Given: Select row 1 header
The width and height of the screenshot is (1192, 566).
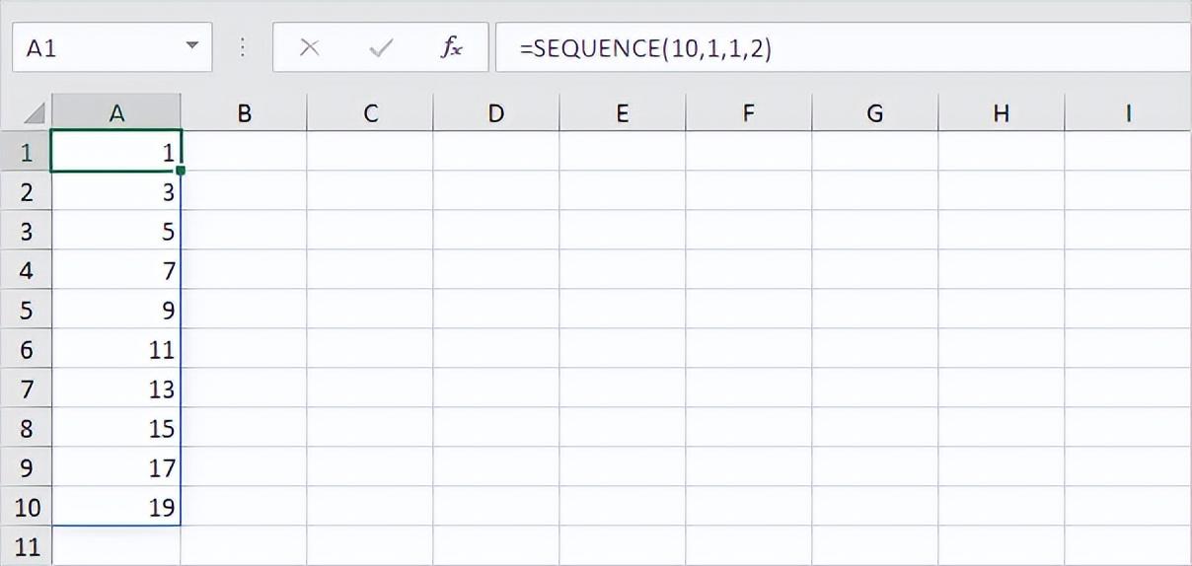Looking at the screenshot, I should (26, 152).
